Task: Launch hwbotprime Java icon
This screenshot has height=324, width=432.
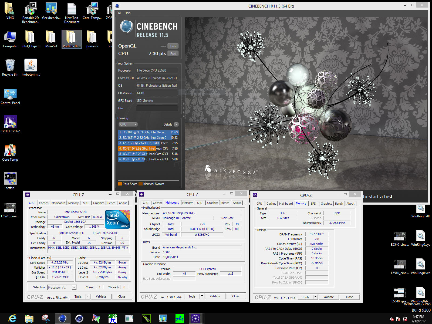Action: click(31, 68)
